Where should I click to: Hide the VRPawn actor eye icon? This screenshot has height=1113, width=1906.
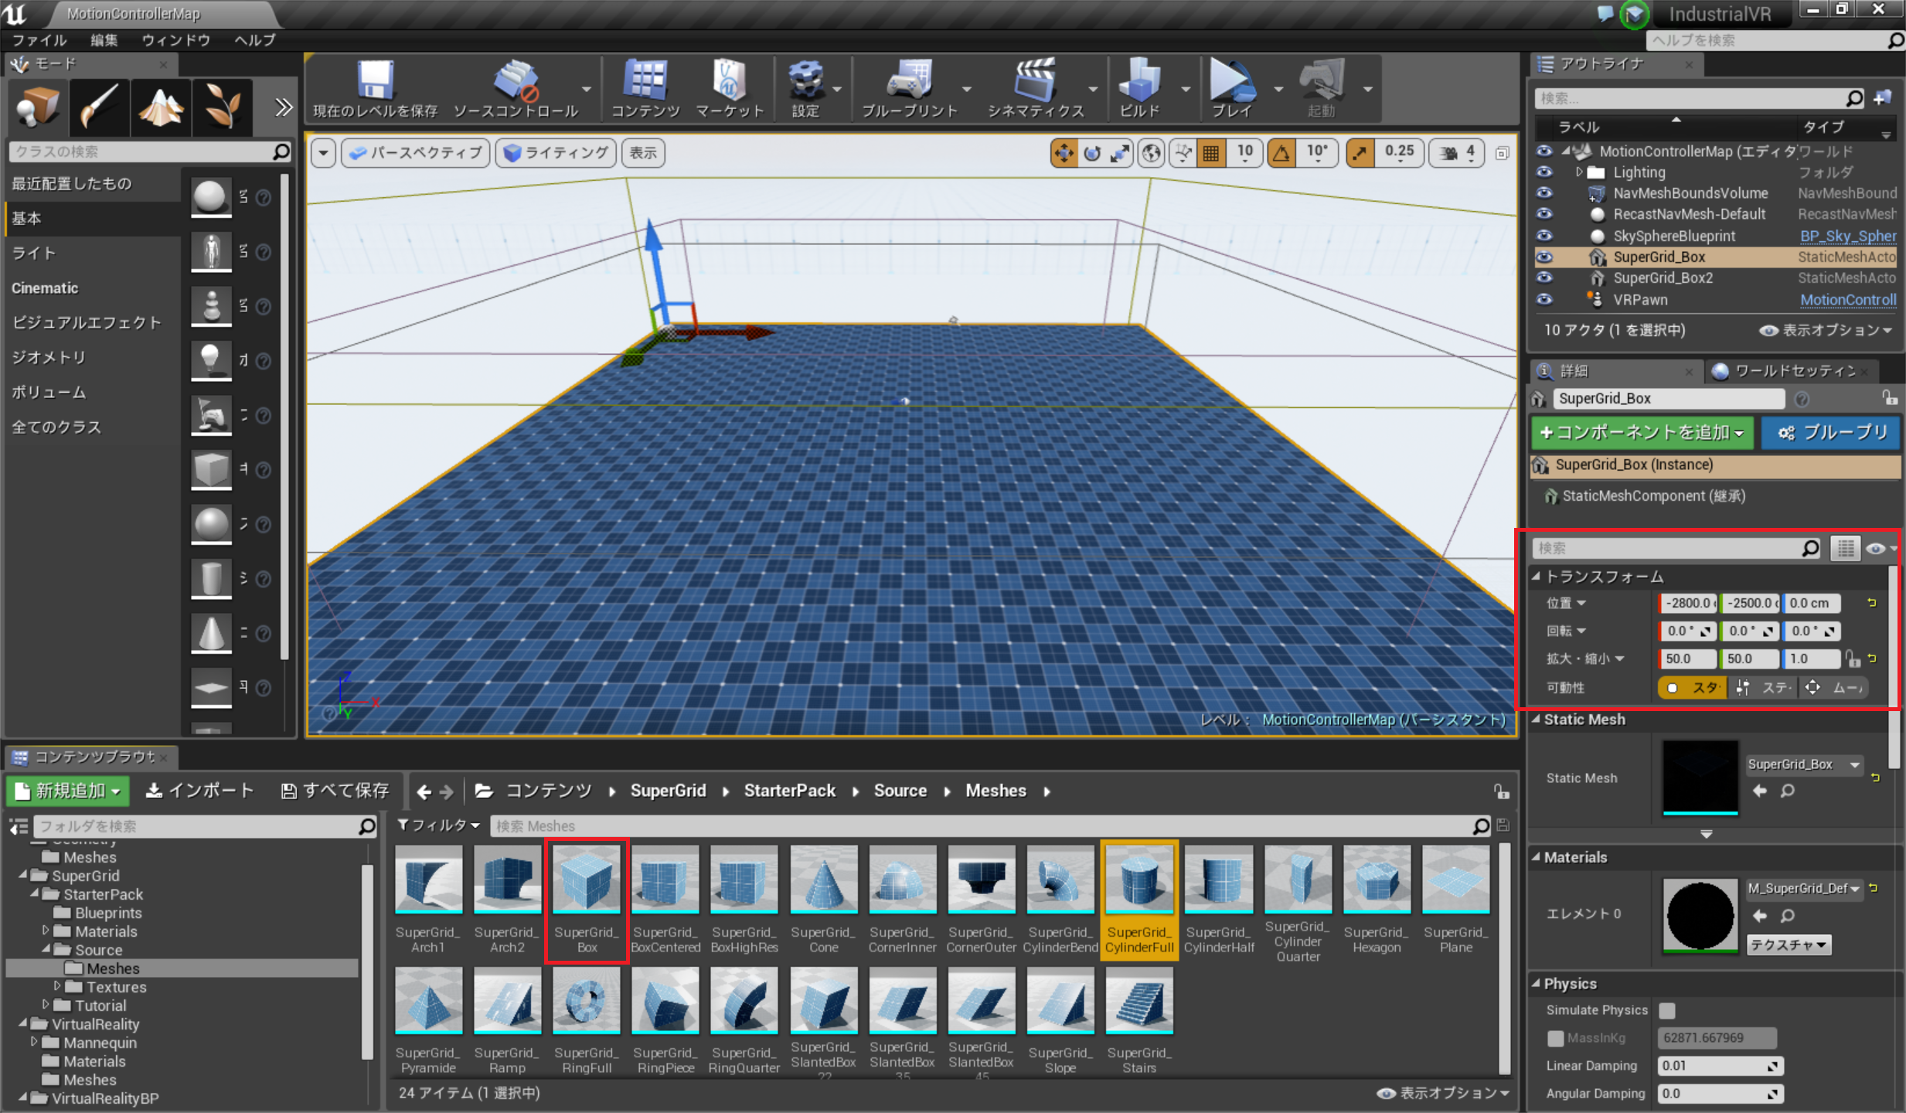(1544, 299)
